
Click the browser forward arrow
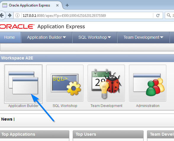(10, 15)
